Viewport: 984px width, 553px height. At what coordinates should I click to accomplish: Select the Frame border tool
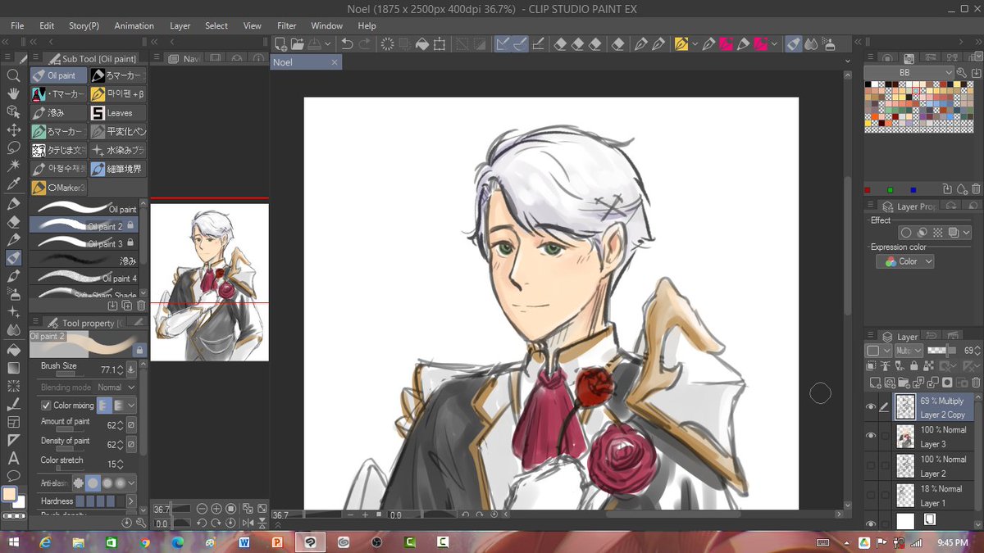point(13,422)
